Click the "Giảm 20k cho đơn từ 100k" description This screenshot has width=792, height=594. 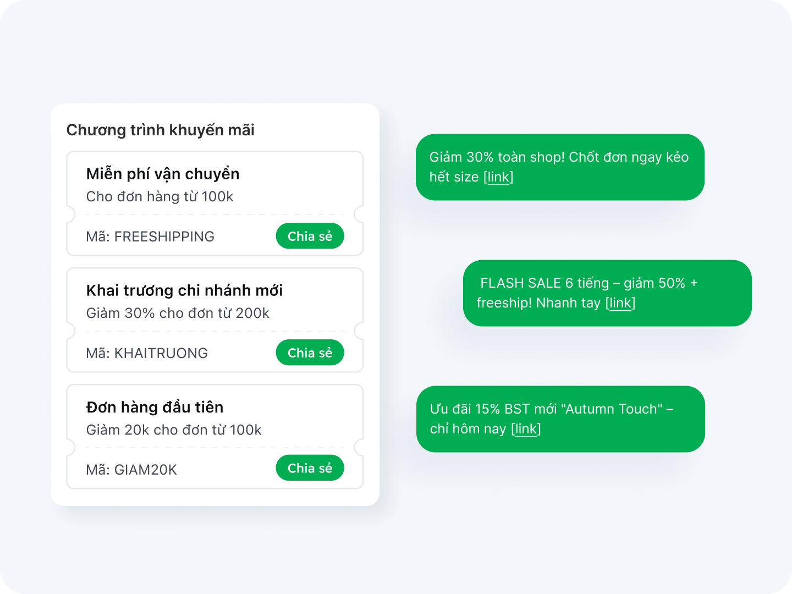174,430
